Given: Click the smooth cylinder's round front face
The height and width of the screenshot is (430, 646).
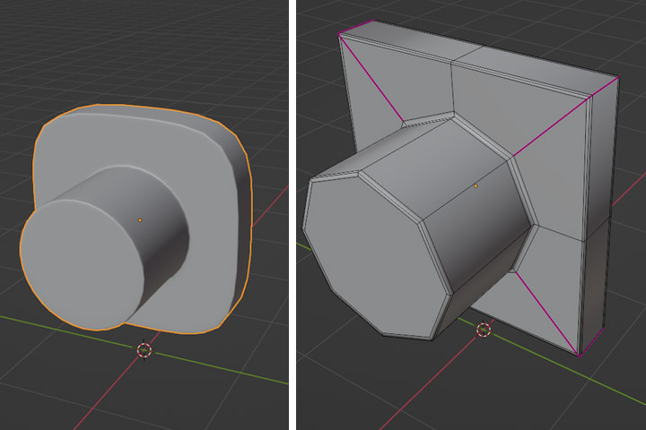Looking at the screenshot, I should point(83,264).
